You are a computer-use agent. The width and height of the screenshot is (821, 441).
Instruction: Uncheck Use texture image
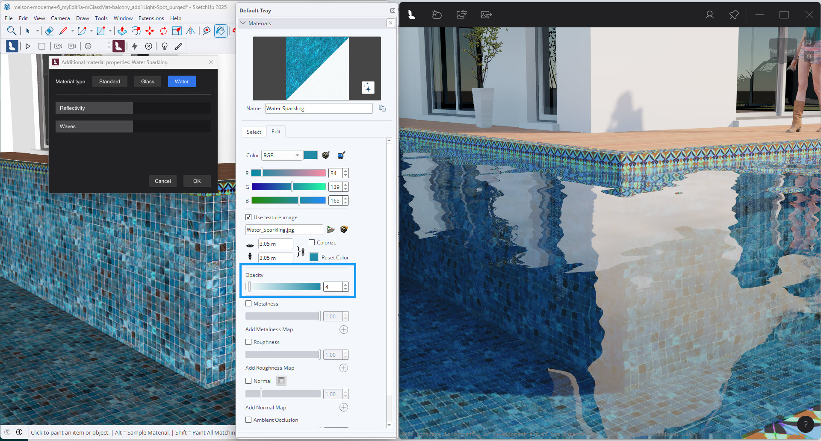point(248,217)
